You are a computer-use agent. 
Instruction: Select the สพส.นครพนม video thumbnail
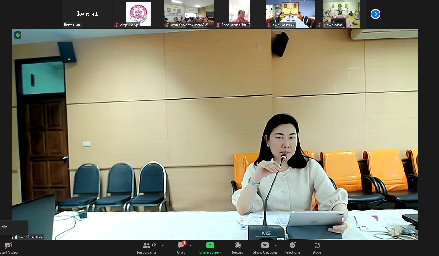click(290, 14)
